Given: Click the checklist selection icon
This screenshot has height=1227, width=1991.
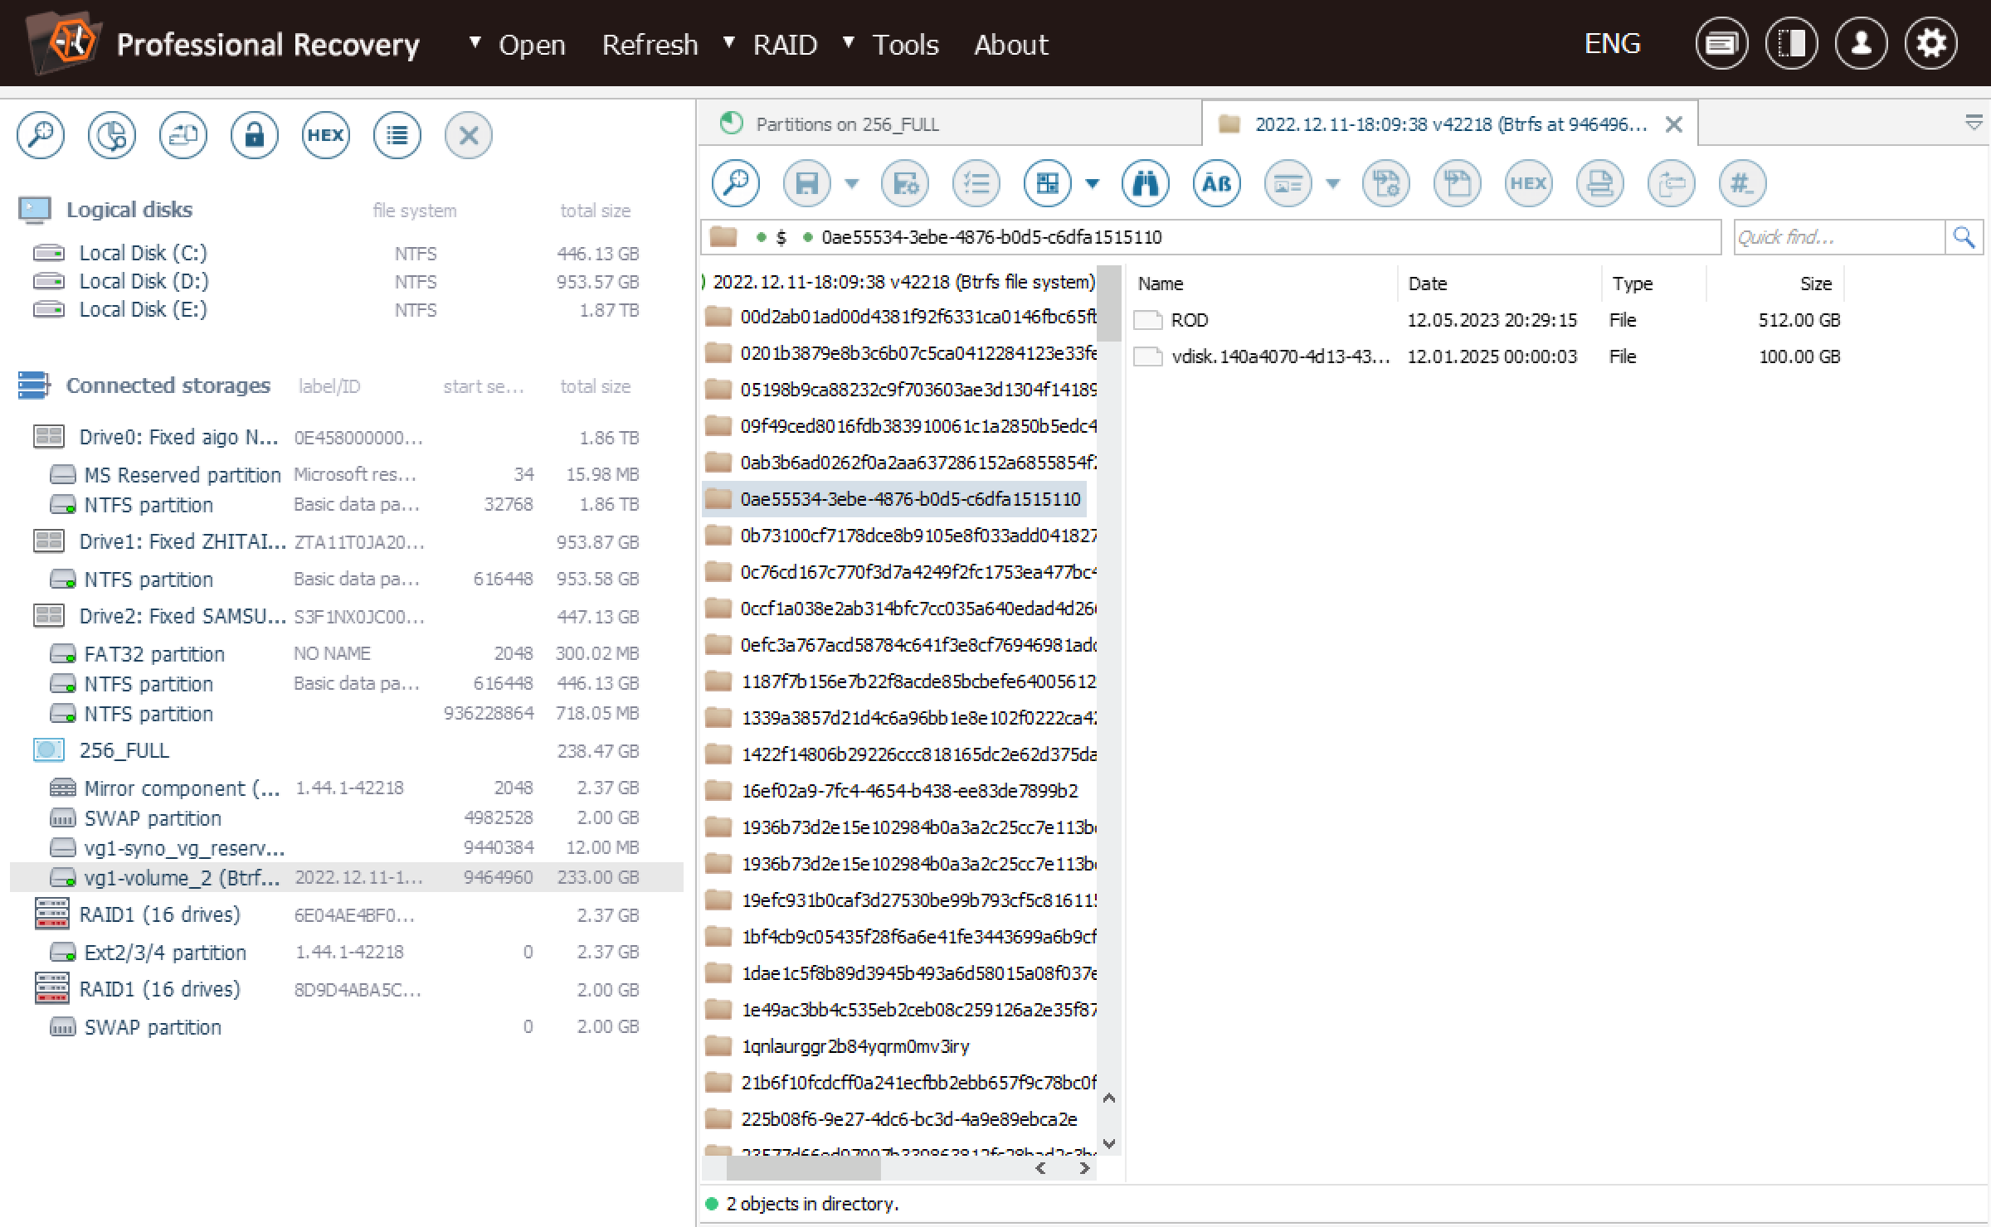Looking at the screenshot, I should coord(976,183).
